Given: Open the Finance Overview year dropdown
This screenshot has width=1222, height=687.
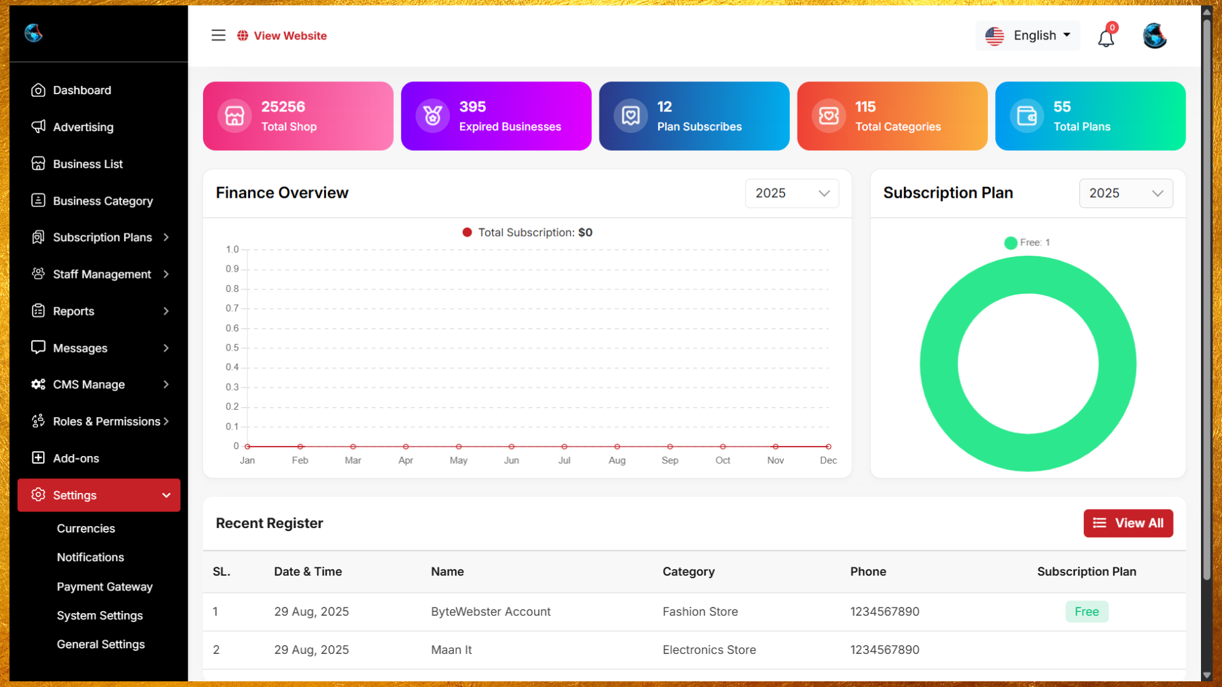Looking at the screenshot, I should (792, 193).
